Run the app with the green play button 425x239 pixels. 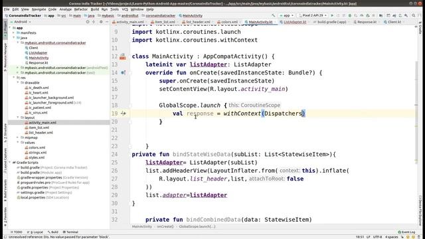[332, 15]
